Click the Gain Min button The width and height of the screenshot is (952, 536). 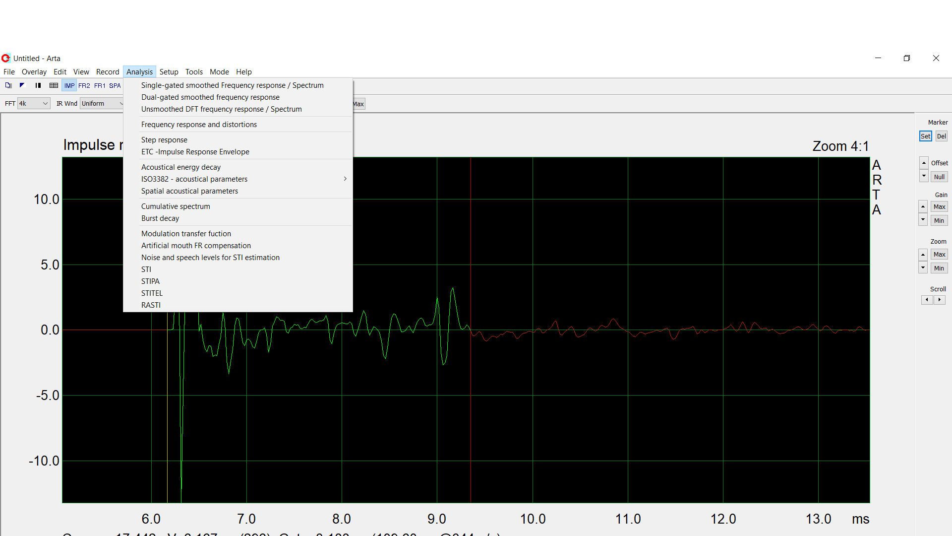939,220
